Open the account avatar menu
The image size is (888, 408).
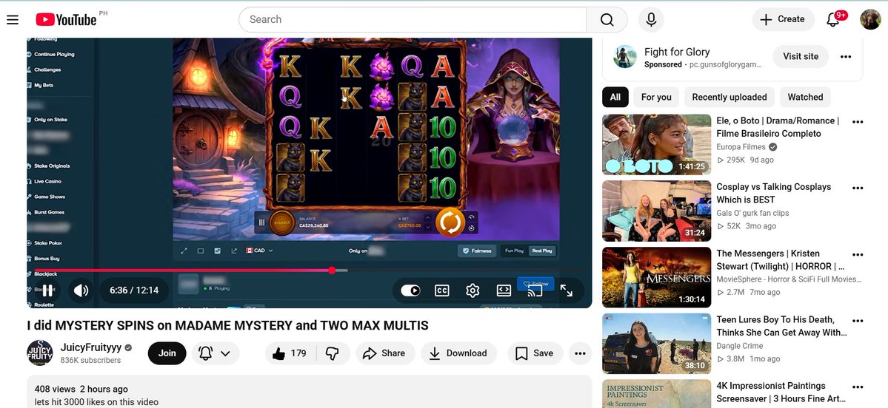(870, 20)
